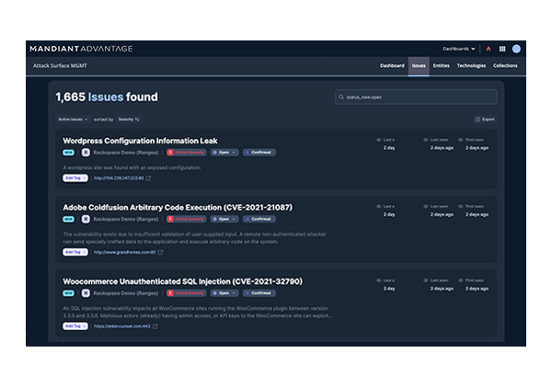
Task: Click Confirmed badge on Wordpress issue
Action: (x=259, y=153)
